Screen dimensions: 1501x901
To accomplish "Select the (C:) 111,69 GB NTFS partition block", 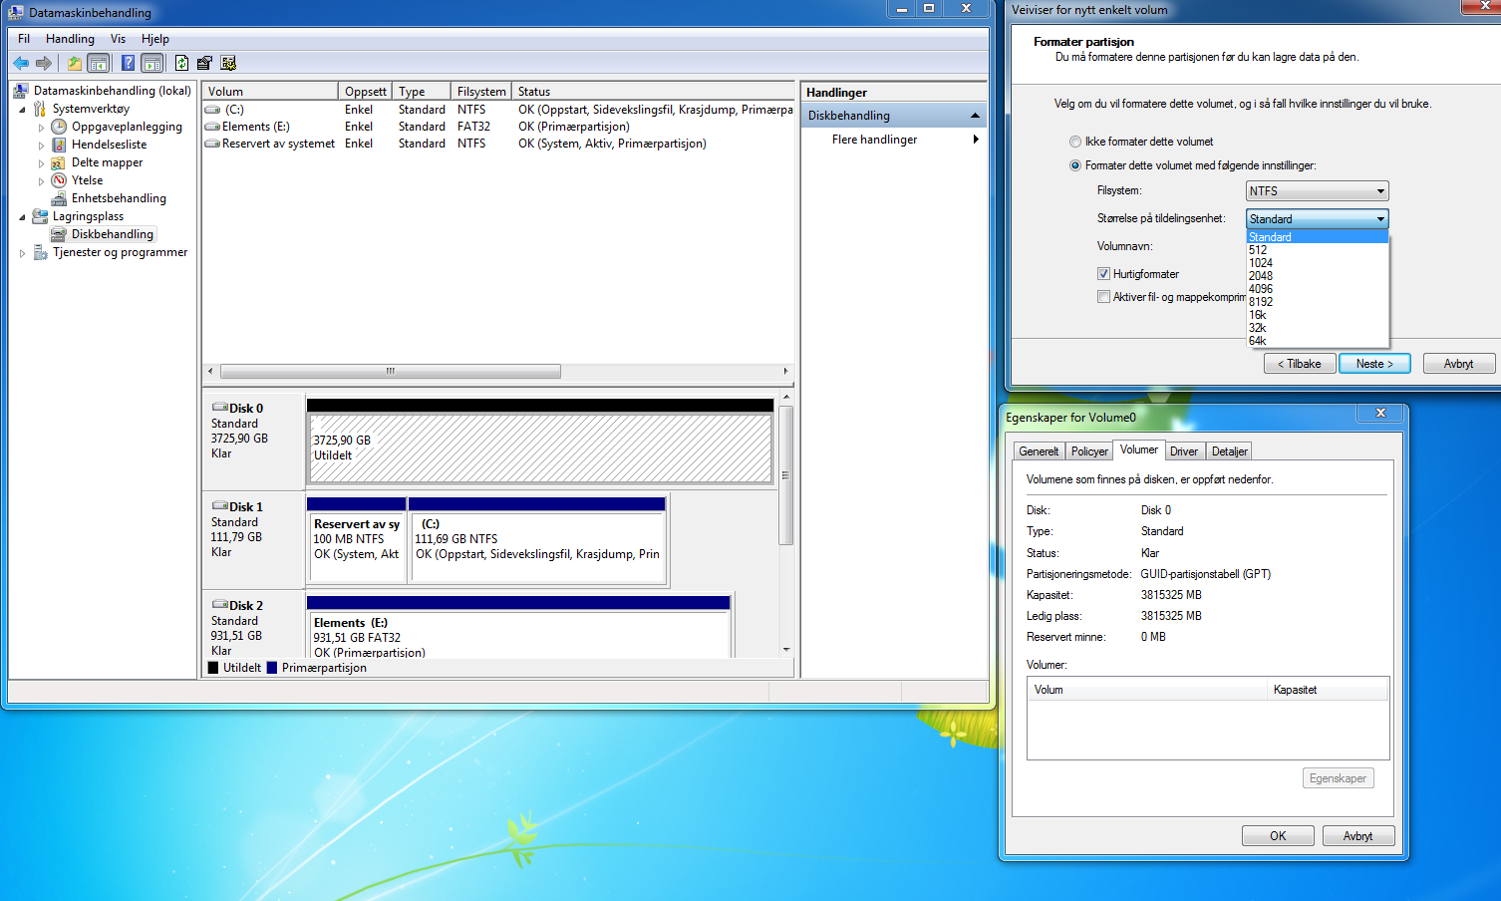I will 538,547.
